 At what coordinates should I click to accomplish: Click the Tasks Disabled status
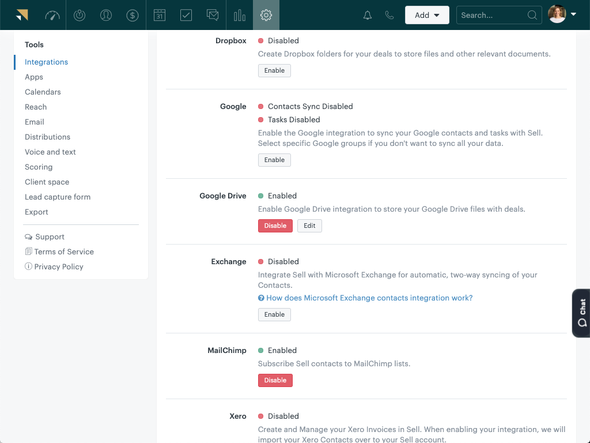point(294,119)
